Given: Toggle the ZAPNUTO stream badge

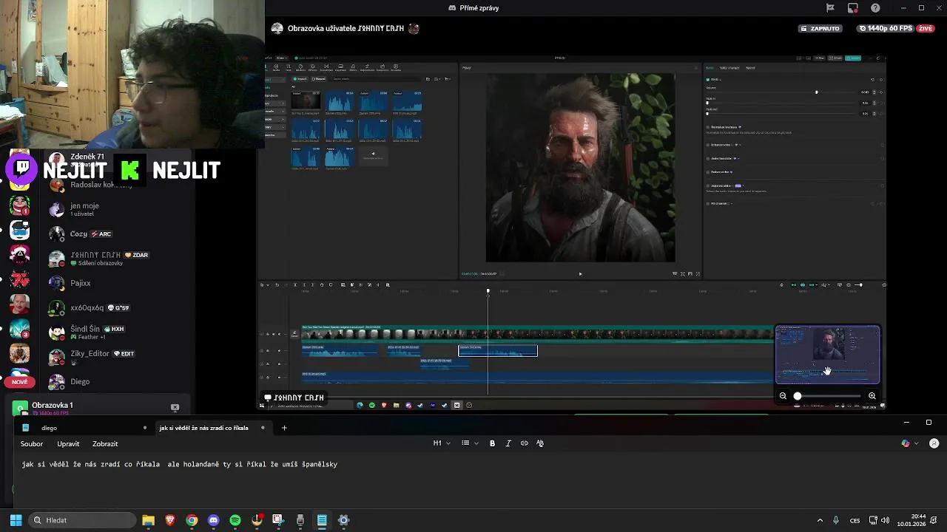Looking at the screenshot, I should (x=820, y=28).
